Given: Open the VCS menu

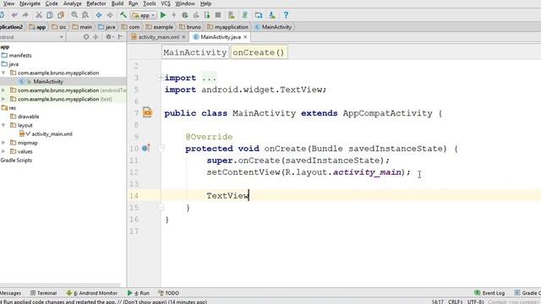Looking at the screenshot, I should pyautogui.click(x=166, y=3).
